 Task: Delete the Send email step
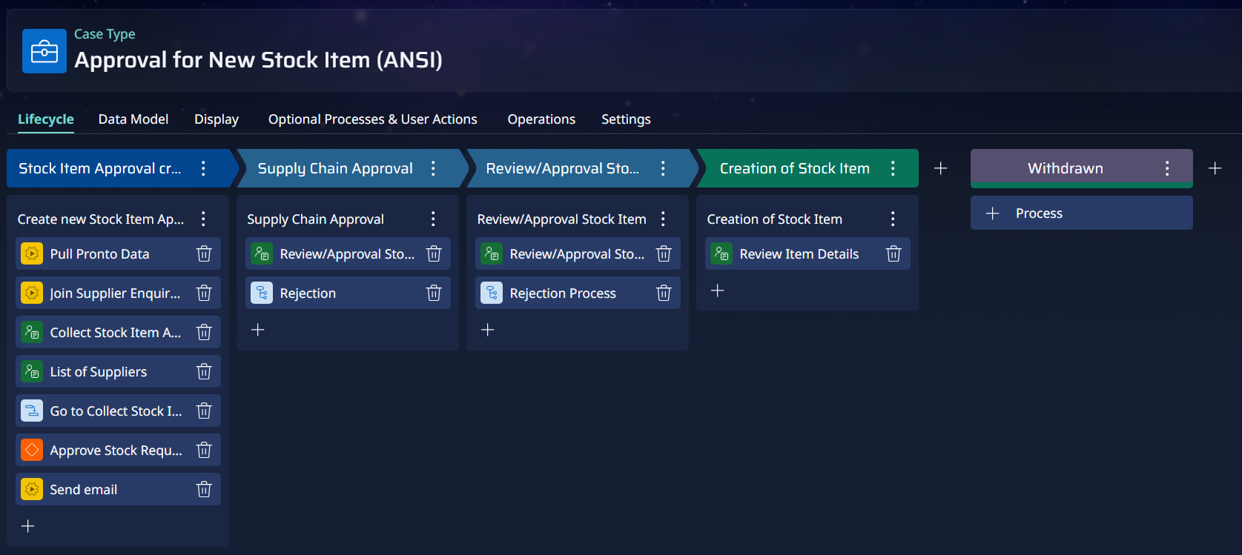(204, 490)
